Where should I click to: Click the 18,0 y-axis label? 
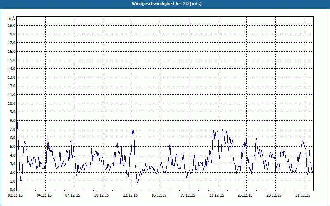point(12,34)
